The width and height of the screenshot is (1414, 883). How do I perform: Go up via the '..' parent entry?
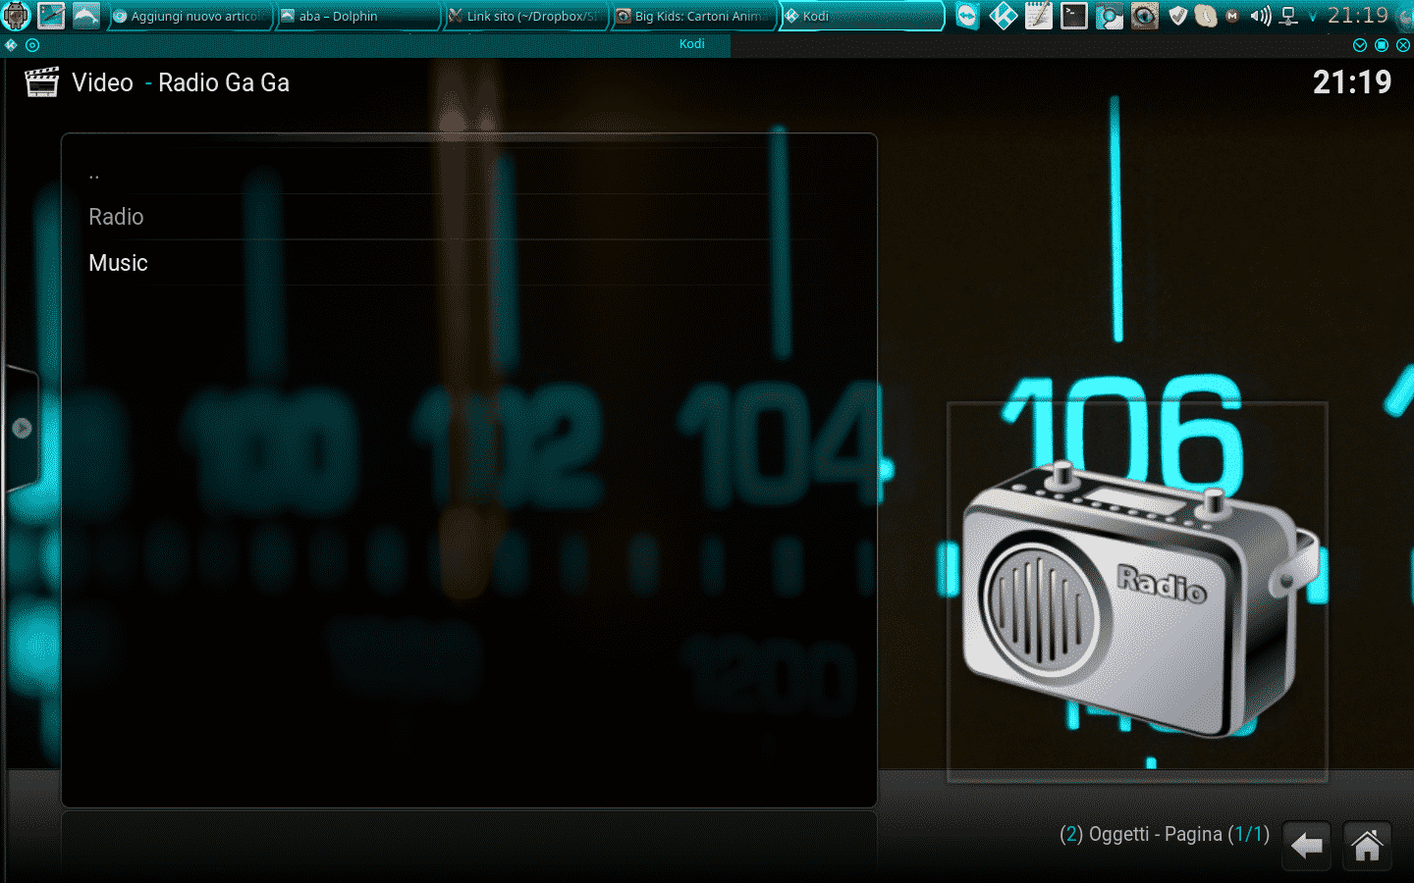click(468, 171)
